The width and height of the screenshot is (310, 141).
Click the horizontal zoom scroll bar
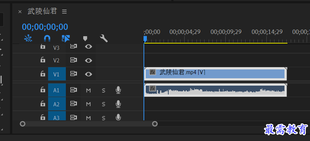(x=88, y=124)
